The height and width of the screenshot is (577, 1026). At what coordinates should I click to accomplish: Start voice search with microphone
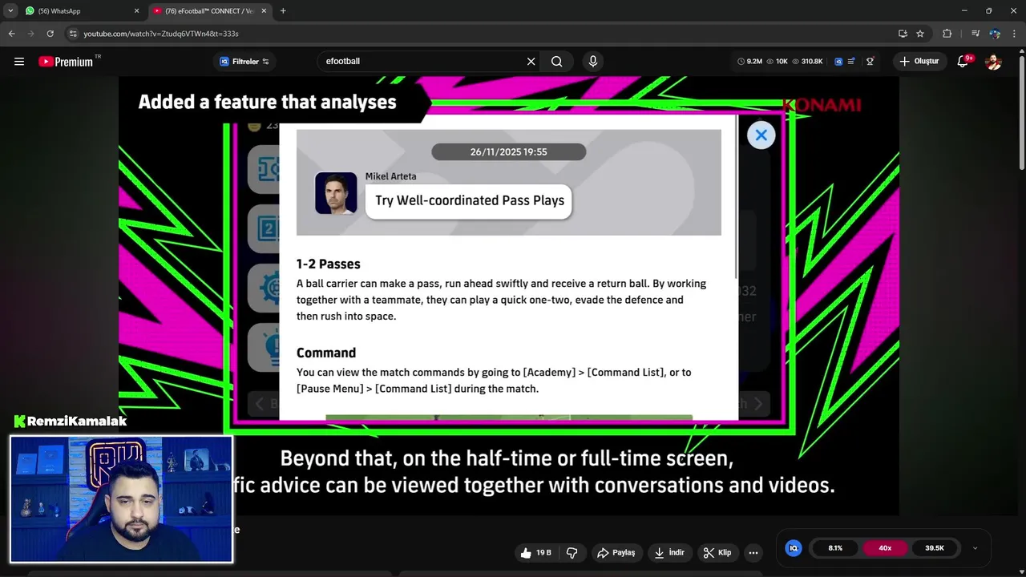pos(593,62)
